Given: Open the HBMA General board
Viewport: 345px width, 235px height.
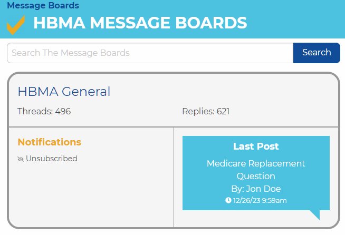Looking at the screenshot, I should click(x=64, y=92).
